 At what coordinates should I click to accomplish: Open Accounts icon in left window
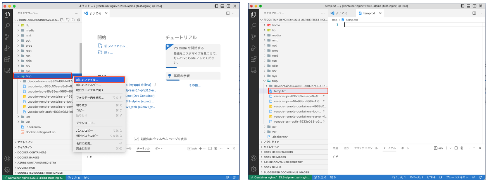[7, 159]
